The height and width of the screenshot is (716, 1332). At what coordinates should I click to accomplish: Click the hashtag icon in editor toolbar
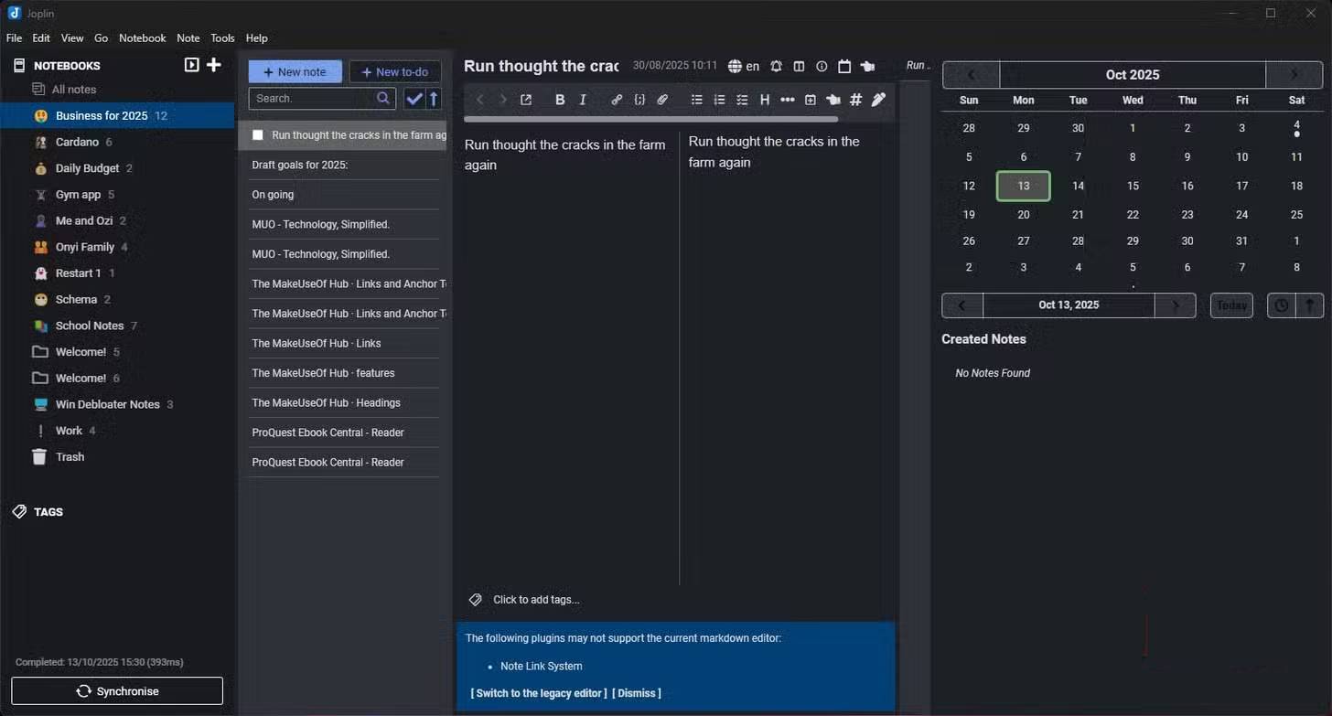point(855,100)
